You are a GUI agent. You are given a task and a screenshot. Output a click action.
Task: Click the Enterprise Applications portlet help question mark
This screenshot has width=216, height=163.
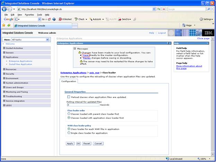click(167, 43)
